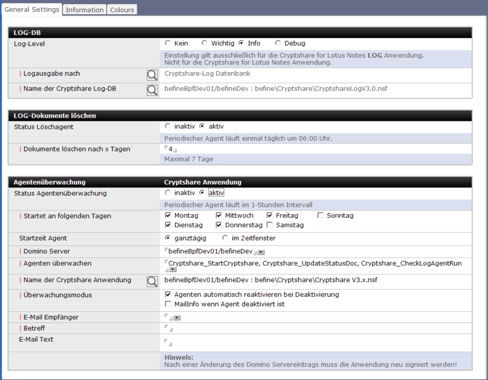This screenshot has height=380, width=488.
Task: Open lookup icon for Logausgabe nach
Action: click(x=152, y=75)
